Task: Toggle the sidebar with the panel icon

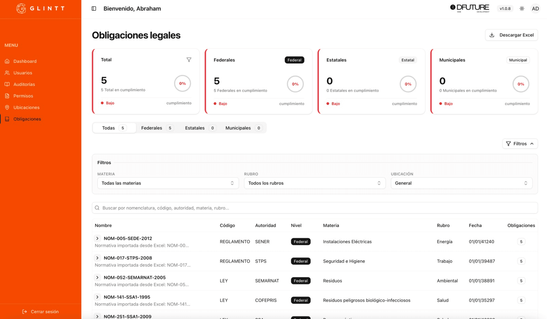Action: click(x=94, y=8)
